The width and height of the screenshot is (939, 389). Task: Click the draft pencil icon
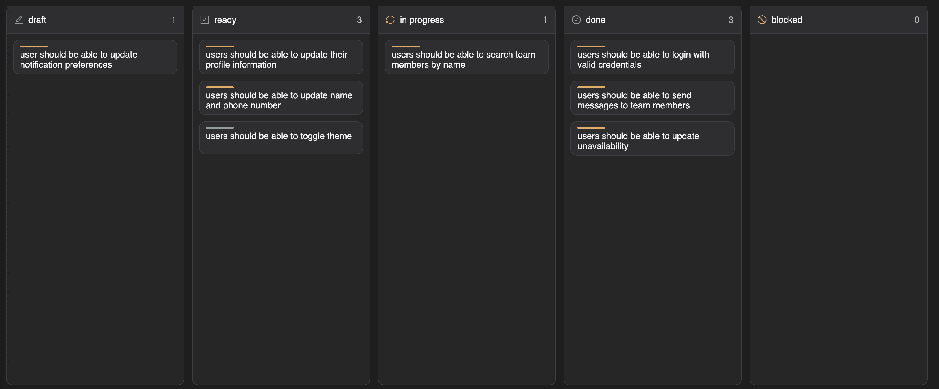(19, 20)
